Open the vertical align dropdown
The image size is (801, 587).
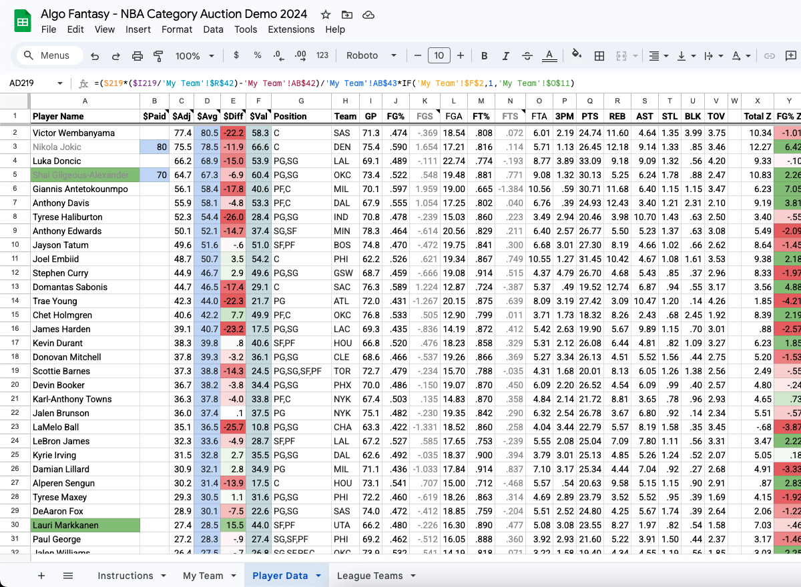tap(686, 56)
